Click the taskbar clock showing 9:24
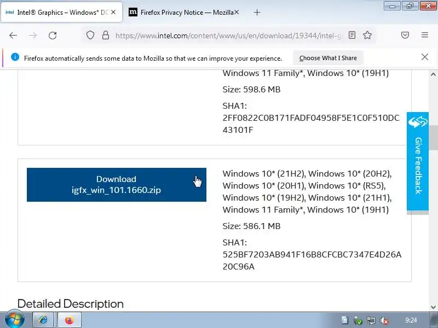438x328 pixels. coord(411,320)
